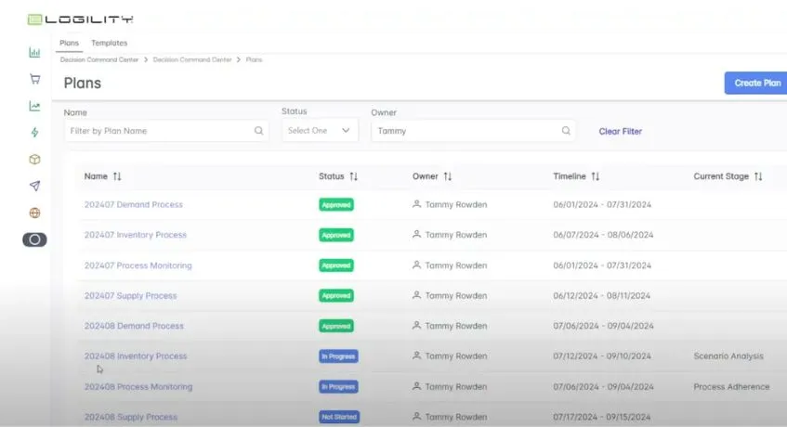Viewport: 787px width, 427px height.
Task: Click the Process Adherence stage text
Action: pyautogui.click(x=731, y=386)
